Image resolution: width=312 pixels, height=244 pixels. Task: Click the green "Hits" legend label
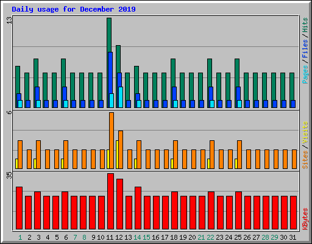305,25
